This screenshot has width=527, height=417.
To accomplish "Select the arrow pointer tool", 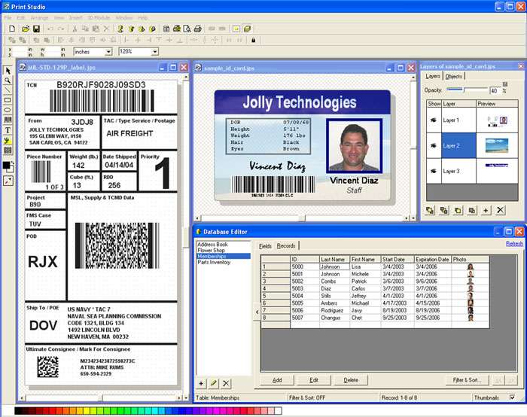I will click(x=8, y=71).
